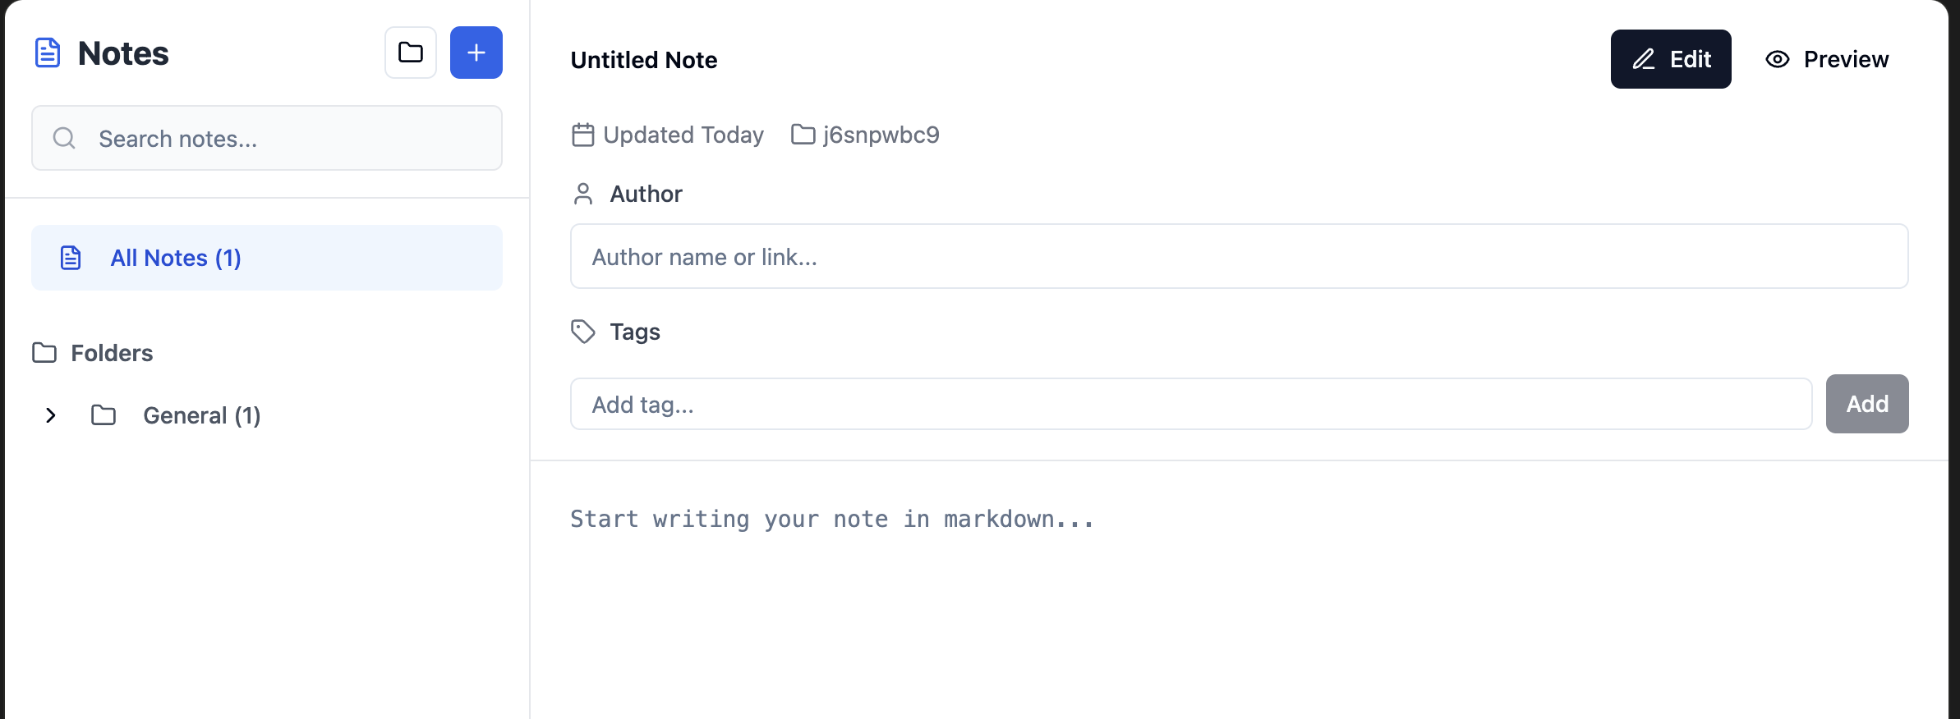Click the blue plus icon to create a note
This screenshot has width=1960, height=719.
pyautogui.click(x=476, y=52)
